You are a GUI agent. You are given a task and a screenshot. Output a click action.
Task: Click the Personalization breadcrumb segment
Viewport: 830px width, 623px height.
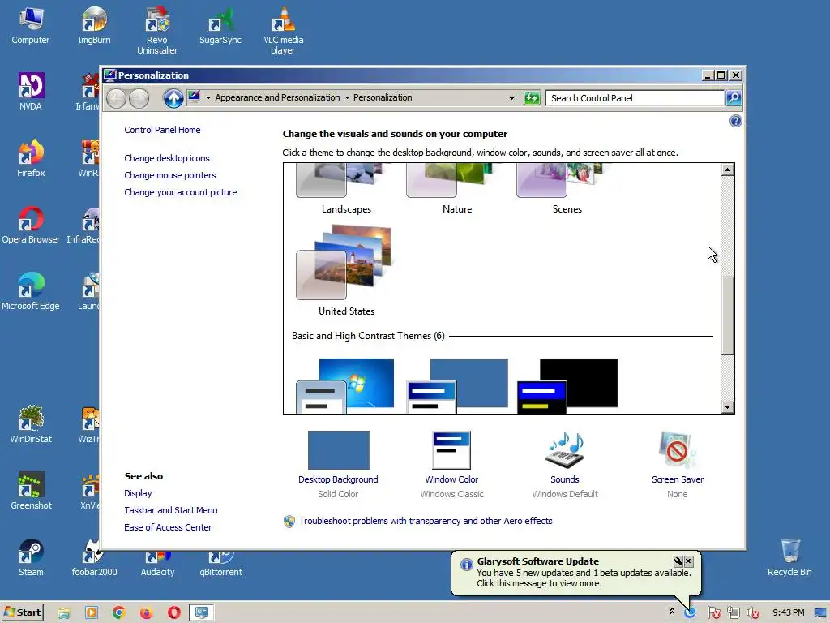point(383,97)
